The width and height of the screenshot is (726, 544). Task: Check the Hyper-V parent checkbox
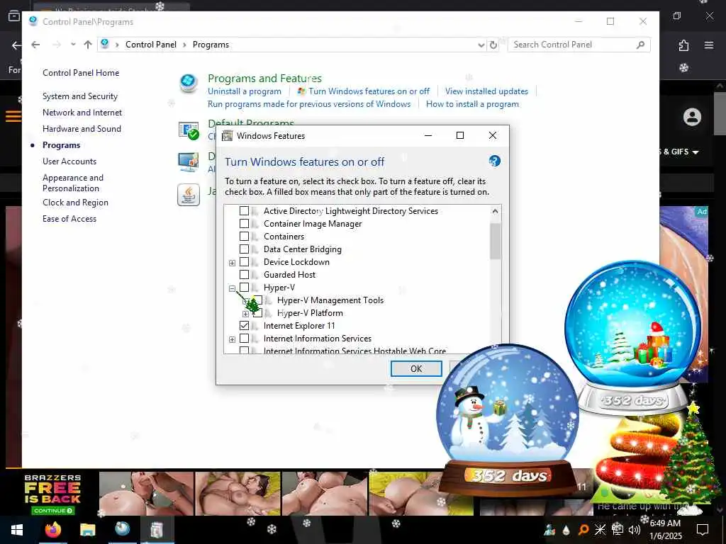(x=244, y=288)
